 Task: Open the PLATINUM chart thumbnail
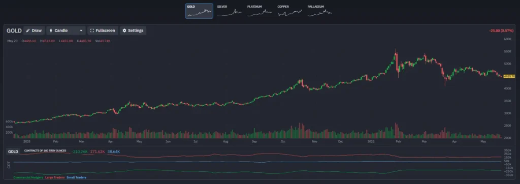pos(259,11)
